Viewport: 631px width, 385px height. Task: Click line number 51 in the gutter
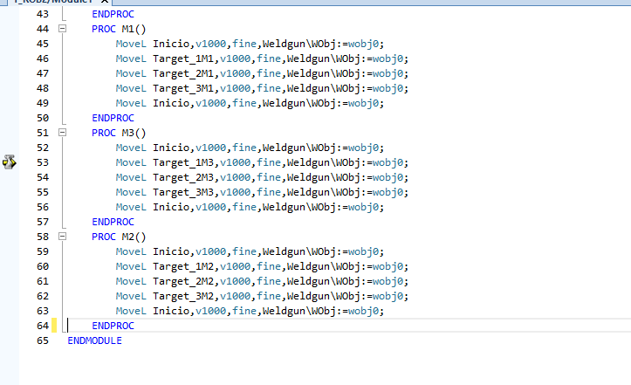coord(43,133)
